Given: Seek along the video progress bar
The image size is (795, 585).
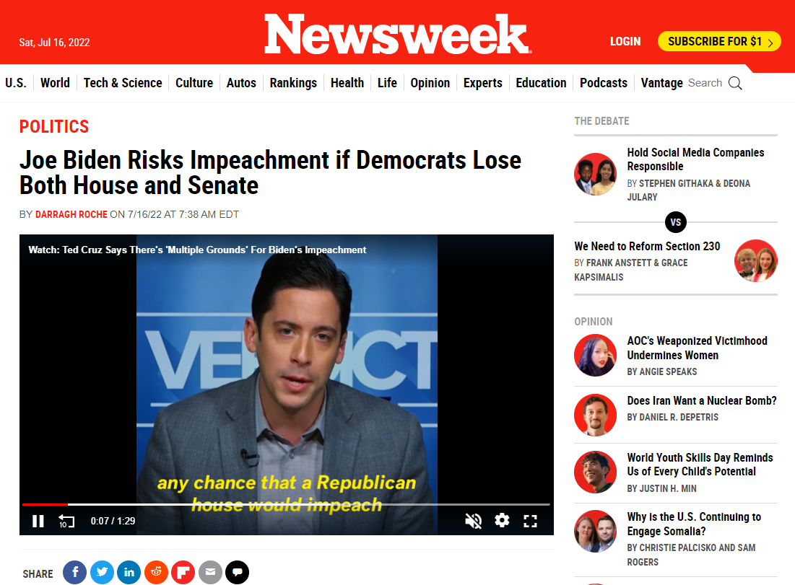Looking at the screenshot, I should (286, 504).
